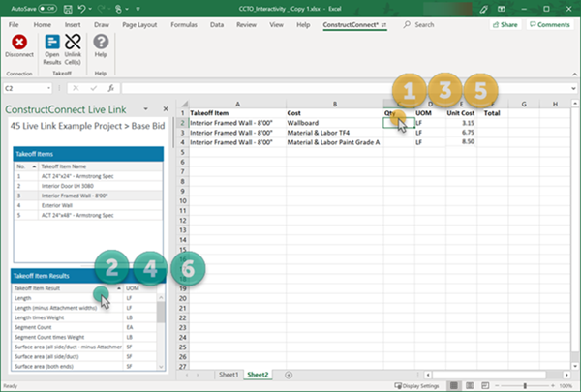581x392 pixels.
Task: Open the File menu
Action: (14, 24)
